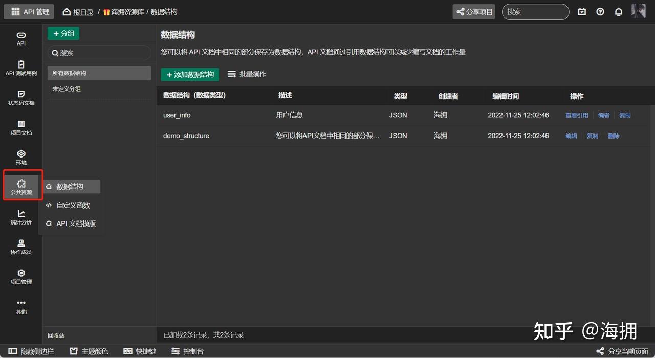The height and width of the screenshot is (358, 655).
Task: Click 根目录 breadcrumb link
Action: [83, 12]
